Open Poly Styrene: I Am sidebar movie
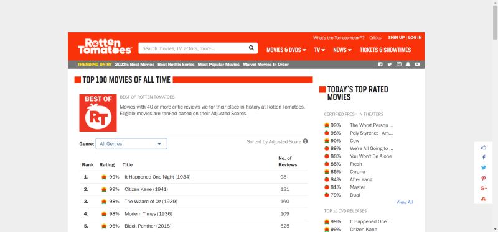 (x=371, y=133)
